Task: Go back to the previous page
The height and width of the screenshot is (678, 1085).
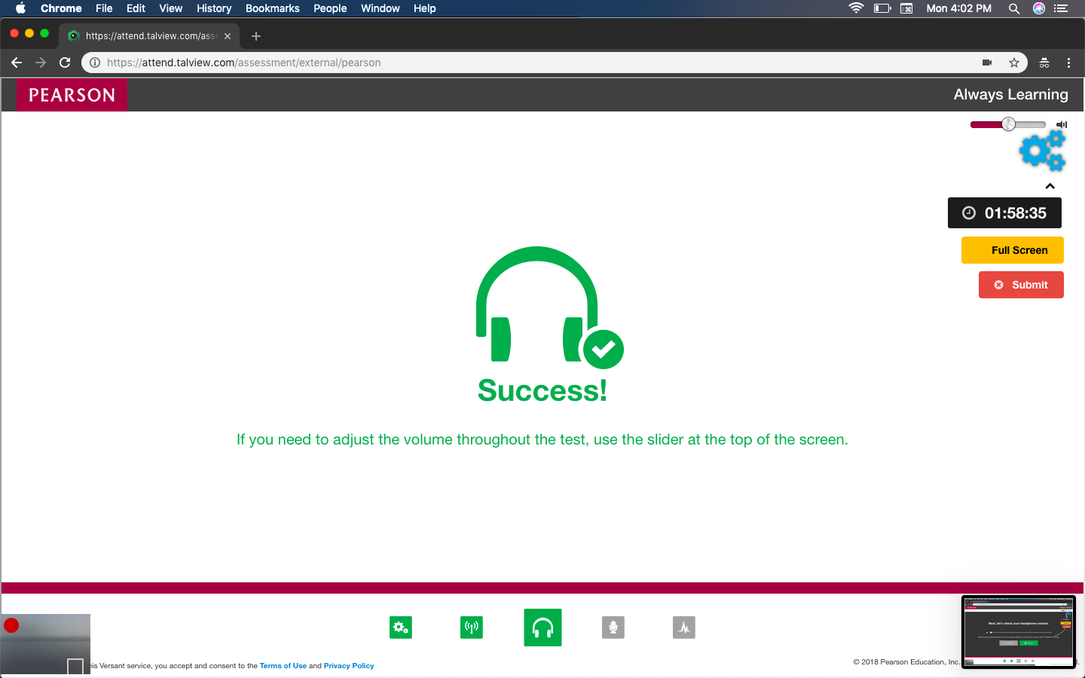Action: point(17,63)
